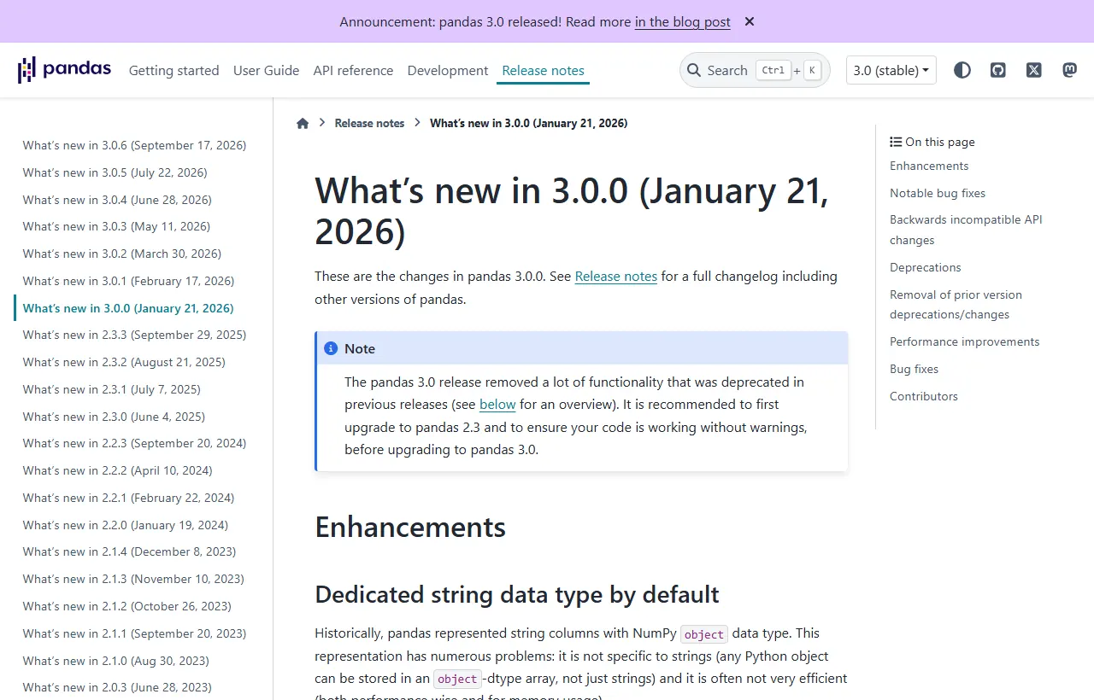Viewport: 1094px width, 700px height.
Task: Go to docs home via breadcrumb icon
Action: pyautogui.click(x=303, y=123)
